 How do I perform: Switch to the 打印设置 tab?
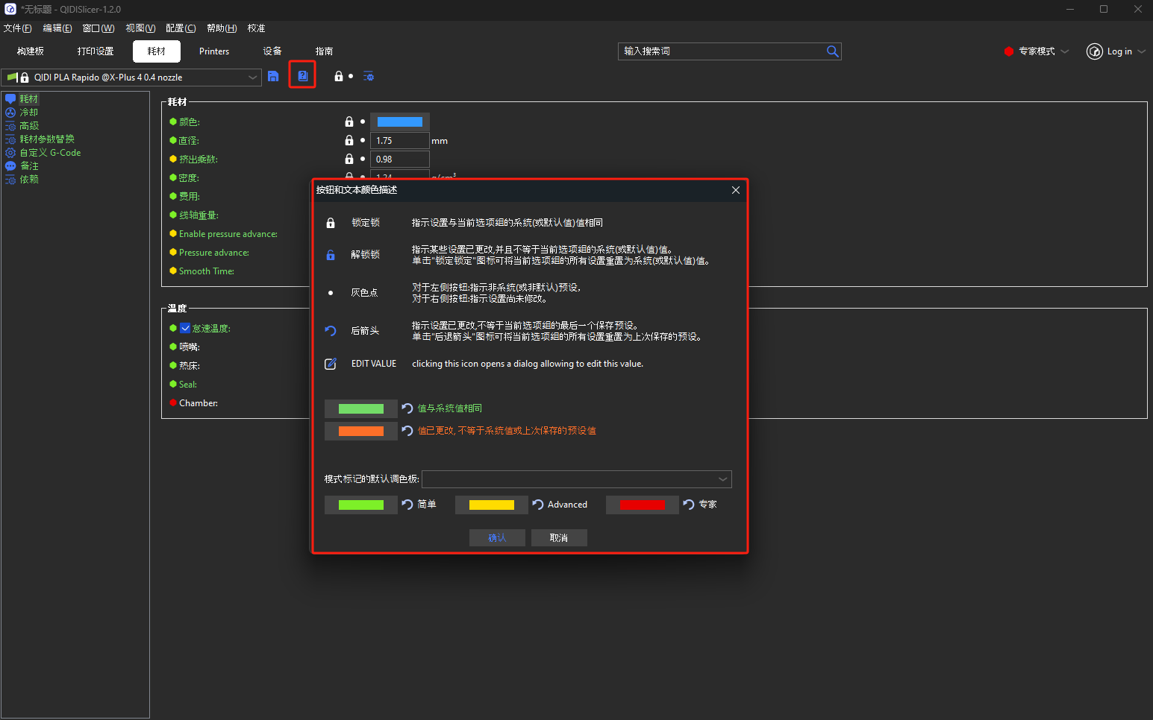click(x=96, y=51)
